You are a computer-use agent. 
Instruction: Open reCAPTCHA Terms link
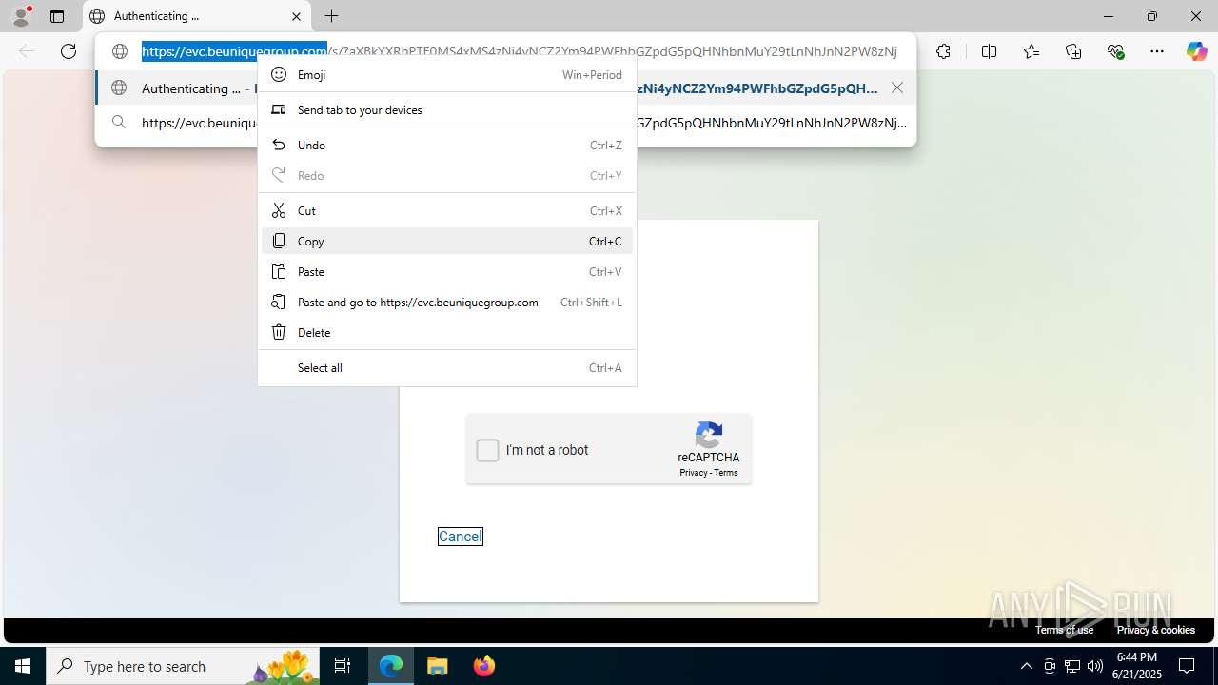click(x=726, y=473)
